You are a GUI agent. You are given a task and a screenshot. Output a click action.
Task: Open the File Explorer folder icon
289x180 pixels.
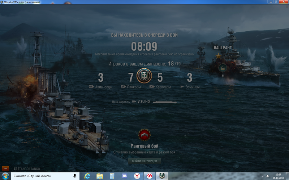pyautogui.click(x=100, y=176)
